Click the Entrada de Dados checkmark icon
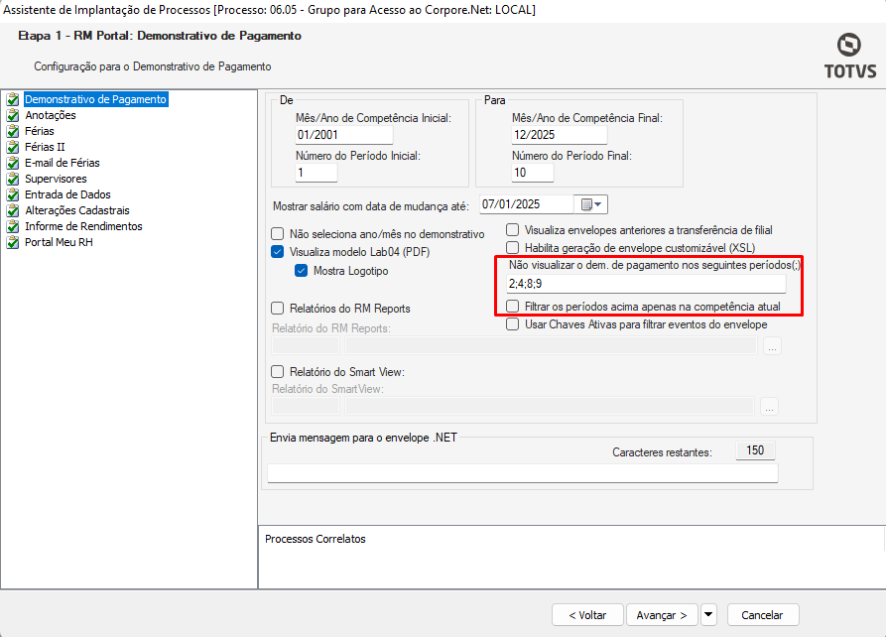Image resolution: width=886 pixels, height=637 pixels. coord(13,194)
